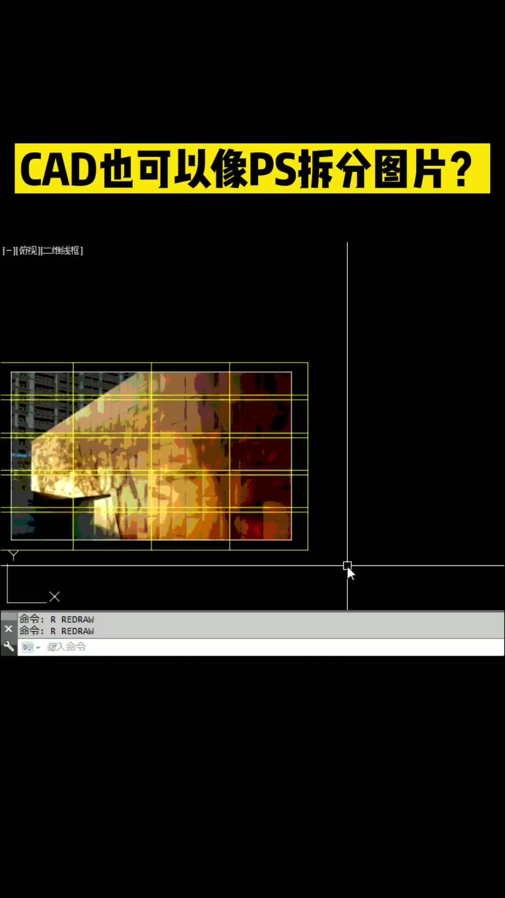Close the command line window with X
This screenshot has width=505, height=898.
[8, 629]
